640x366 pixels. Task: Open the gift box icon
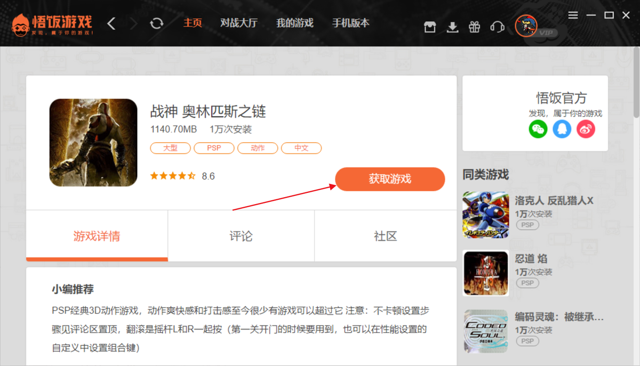pyautogui.click(x=475, y=27)
